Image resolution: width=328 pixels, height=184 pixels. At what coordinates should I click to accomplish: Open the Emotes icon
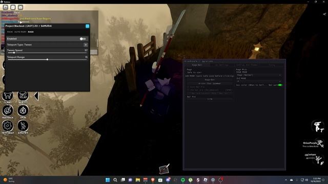[x=23, y=126]
